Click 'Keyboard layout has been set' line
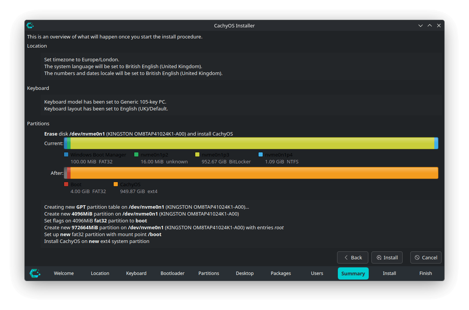 106,109
